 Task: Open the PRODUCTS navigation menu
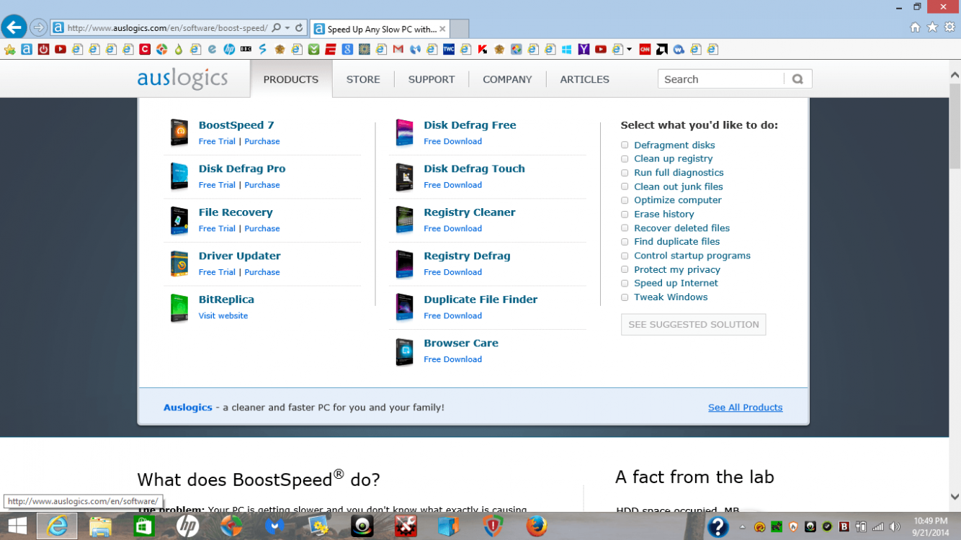pos(291,79)
